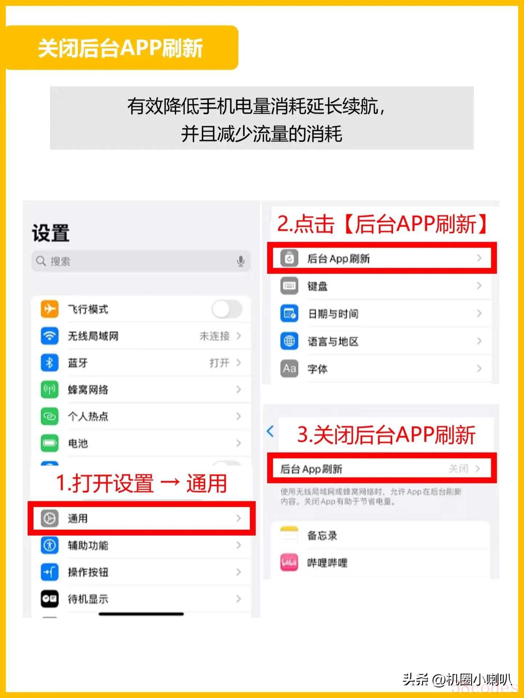Expand the 语言与地区 row chevron

479,341
